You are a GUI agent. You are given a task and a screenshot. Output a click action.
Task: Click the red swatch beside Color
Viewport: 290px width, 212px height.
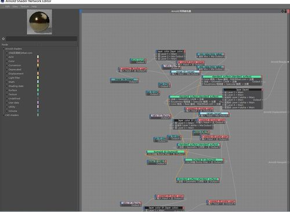[x=38, y=61]
